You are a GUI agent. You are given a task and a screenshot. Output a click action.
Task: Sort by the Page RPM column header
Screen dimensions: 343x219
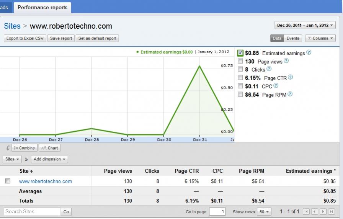[x=252, y=171]
